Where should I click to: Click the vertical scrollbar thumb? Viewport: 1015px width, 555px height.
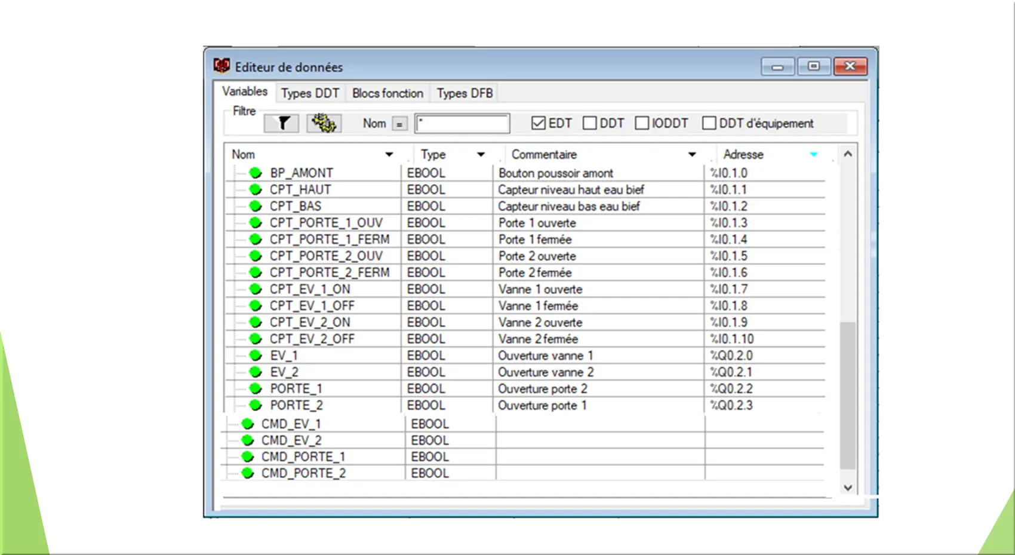848,395
